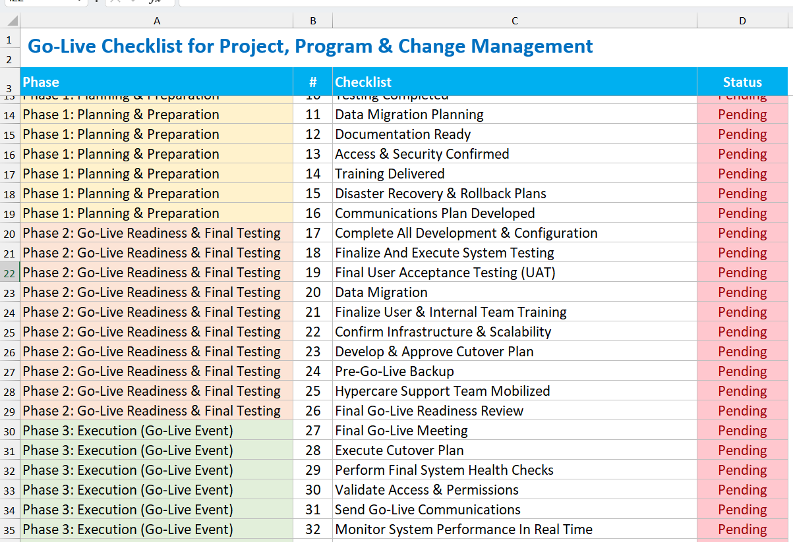793x542 pixels.
Task: Select Pending status for Execute Cutover Plan
Action: point(742,450)
